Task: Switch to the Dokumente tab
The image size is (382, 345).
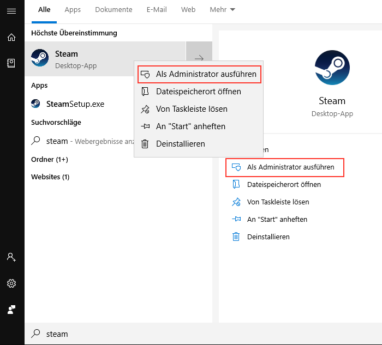Action: pos(114,10)
